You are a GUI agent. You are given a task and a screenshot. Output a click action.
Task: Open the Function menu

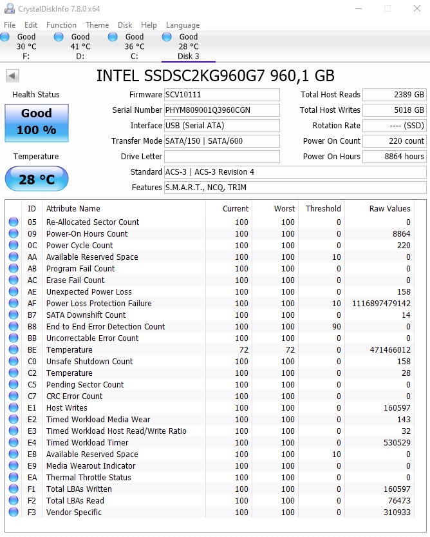61,25
